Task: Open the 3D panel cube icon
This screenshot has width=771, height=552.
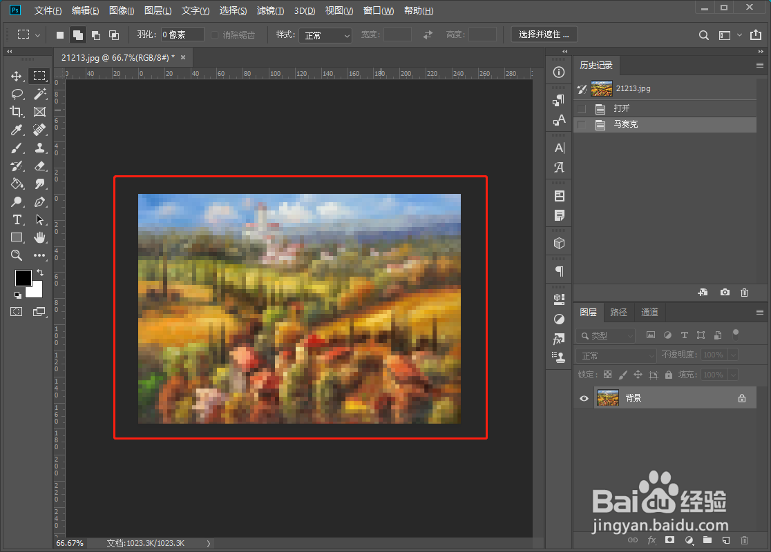Action: click(559, 243)
